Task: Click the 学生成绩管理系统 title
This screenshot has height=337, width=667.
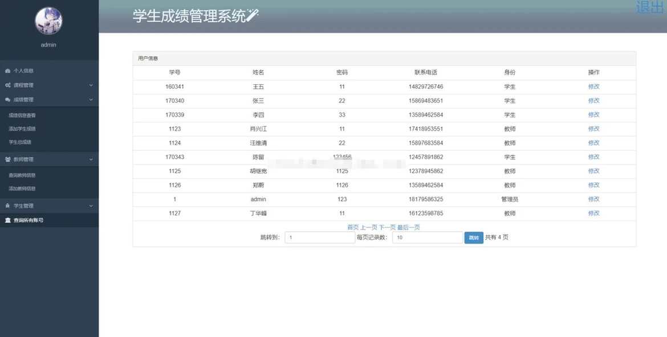Action: [189, 16]
